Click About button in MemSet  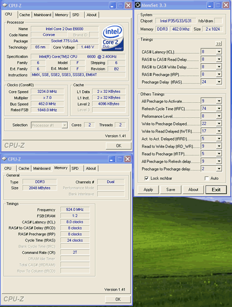(193, 189)
